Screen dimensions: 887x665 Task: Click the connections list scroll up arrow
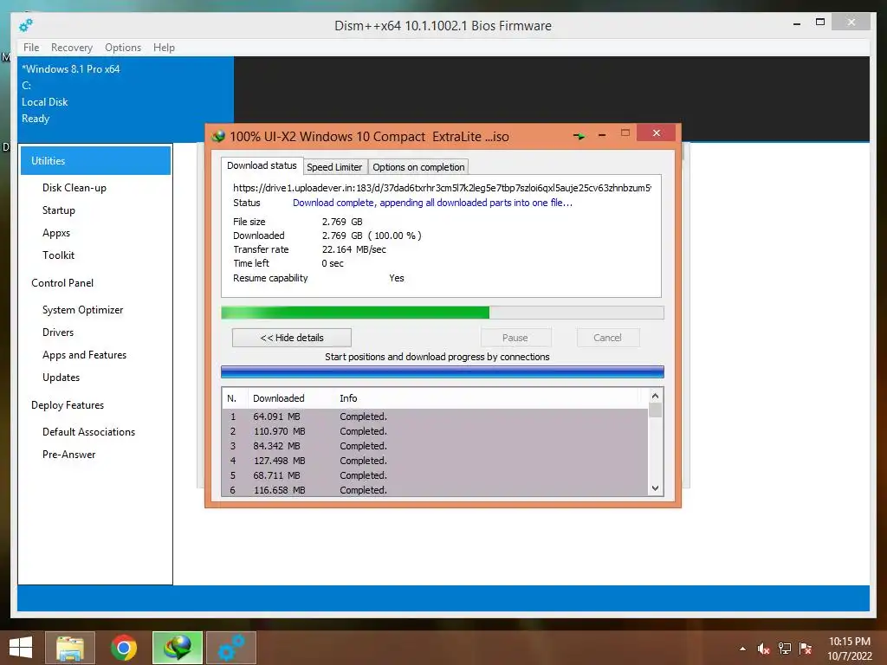[655, 396]
